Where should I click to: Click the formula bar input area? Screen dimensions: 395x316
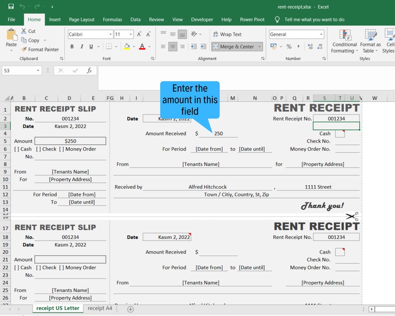[x=246, y=78]
